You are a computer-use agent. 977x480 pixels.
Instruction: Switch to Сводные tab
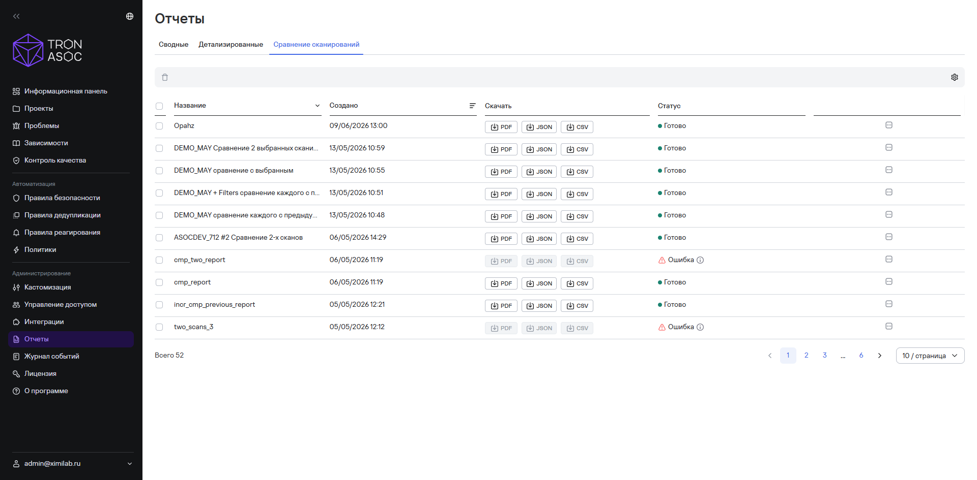[x=174, y=45]
